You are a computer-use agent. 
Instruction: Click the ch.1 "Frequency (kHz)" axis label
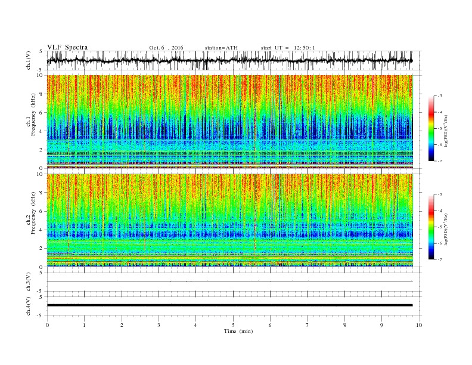(x=33, y=115)
